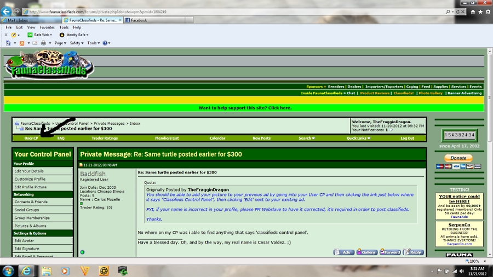Click the Private Messages breadcrumb link

(x=109, y=123)
